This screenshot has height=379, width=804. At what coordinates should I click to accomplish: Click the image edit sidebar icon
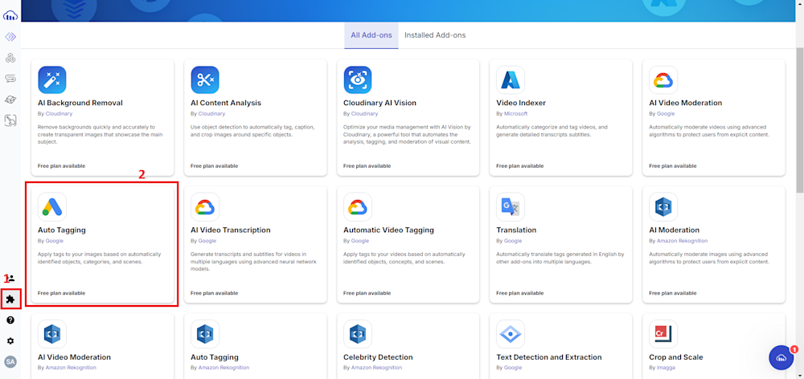pos(10,120)
